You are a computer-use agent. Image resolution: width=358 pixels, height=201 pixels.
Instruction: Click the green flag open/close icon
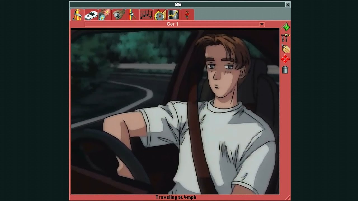[285, 27]
